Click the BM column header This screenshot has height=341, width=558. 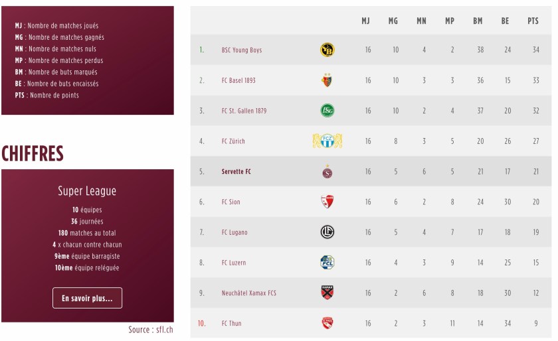pos(478,21)
